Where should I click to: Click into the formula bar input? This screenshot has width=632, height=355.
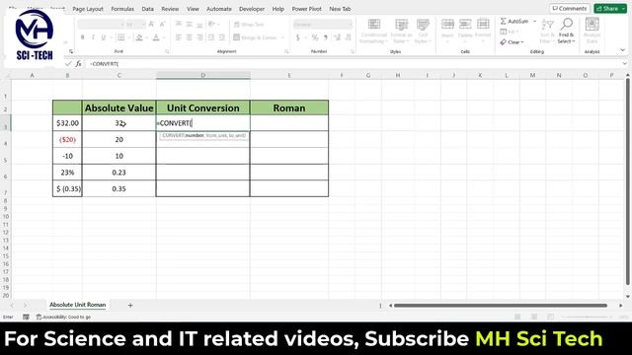coord(355,63)
